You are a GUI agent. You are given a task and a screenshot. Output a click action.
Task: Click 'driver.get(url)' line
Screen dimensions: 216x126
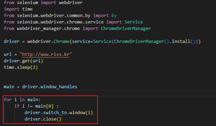tap(24, 61)
